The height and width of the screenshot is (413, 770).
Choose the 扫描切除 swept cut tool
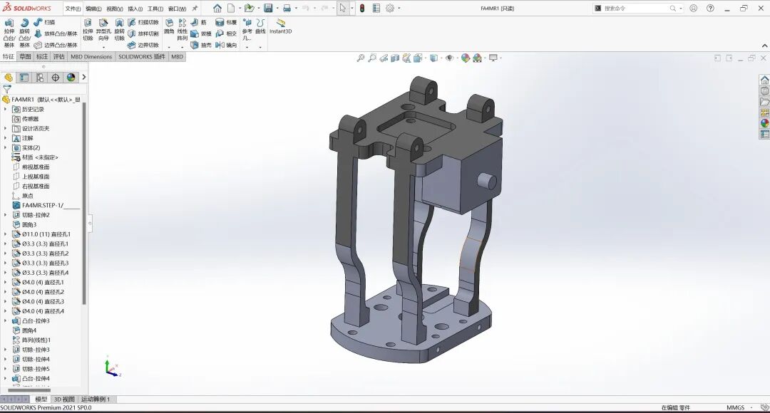pos(143,22)
